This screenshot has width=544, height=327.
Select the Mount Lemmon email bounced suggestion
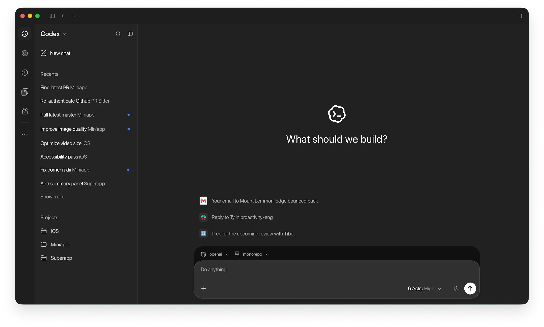[259, 201]
